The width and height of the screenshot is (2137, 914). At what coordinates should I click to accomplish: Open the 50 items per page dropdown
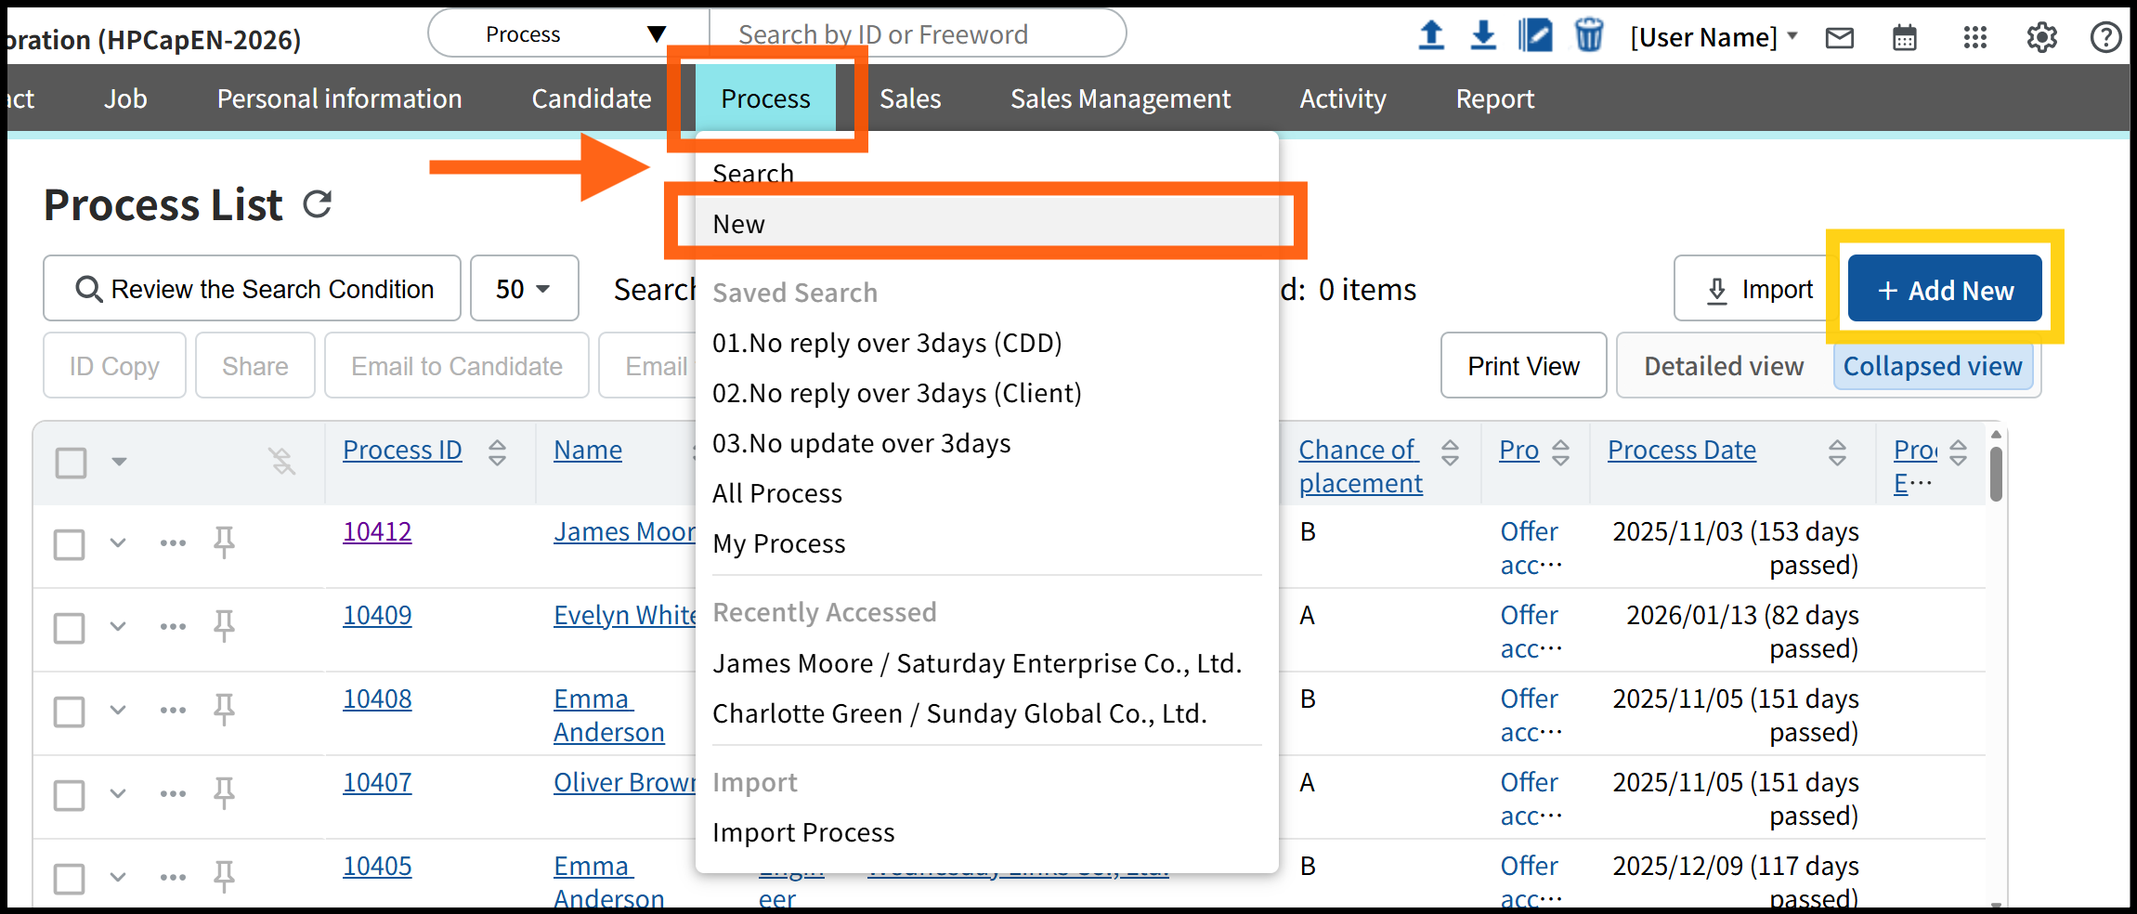pyautogui.click(x=524, y=289)
